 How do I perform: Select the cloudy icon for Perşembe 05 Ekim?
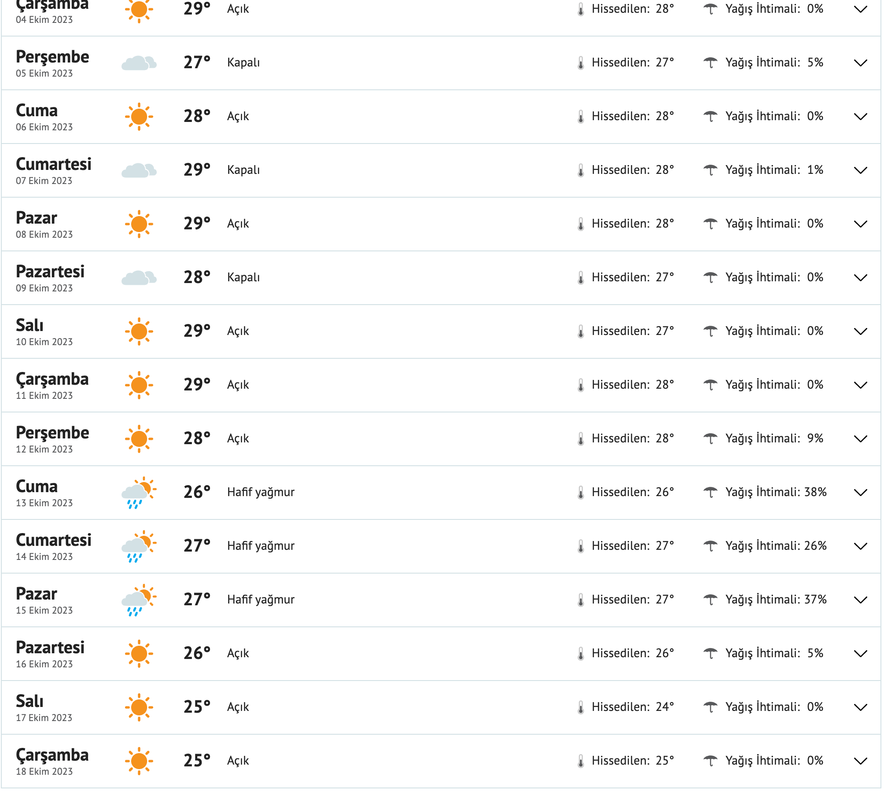pyautogui.click(x=139, y=62)
